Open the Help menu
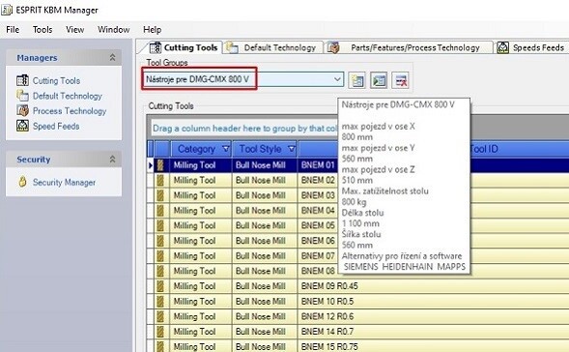 click(x=152, y=29)
